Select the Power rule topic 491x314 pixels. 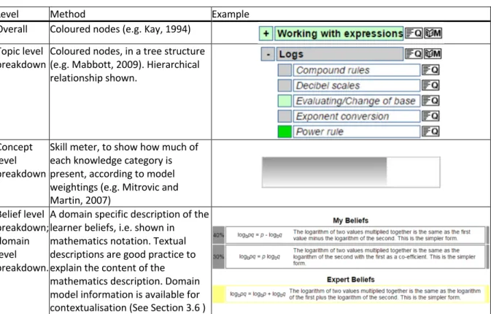point(357,131)
